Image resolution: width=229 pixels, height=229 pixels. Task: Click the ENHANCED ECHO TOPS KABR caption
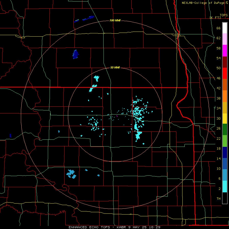point(114,227)
